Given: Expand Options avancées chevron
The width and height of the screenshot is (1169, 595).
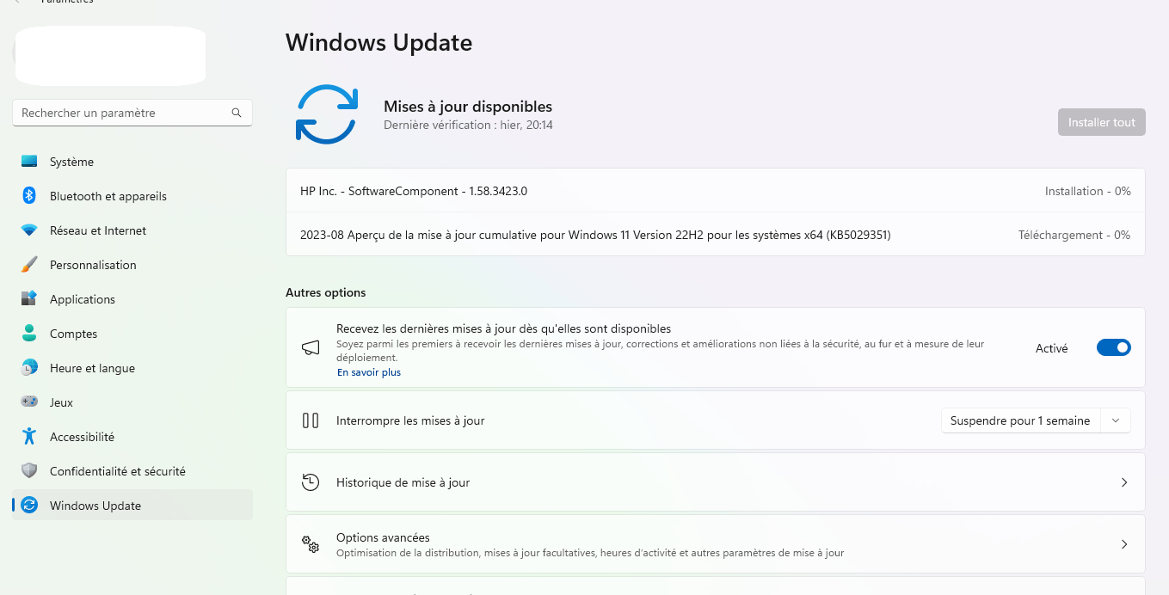Looking at the screenshot, I should pos(1124,544).
